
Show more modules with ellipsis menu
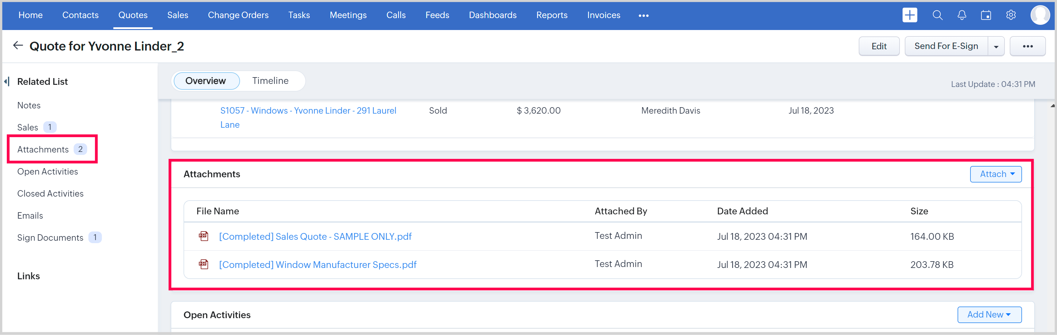pyautogui.click(x=643, y=16)
